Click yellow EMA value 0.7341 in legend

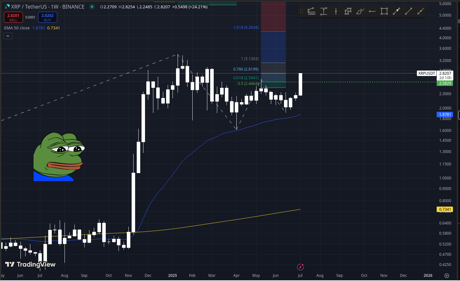(54, 28)
